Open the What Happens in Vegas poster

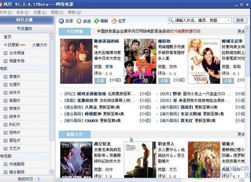pyautogui.click(x=204, y=61)
